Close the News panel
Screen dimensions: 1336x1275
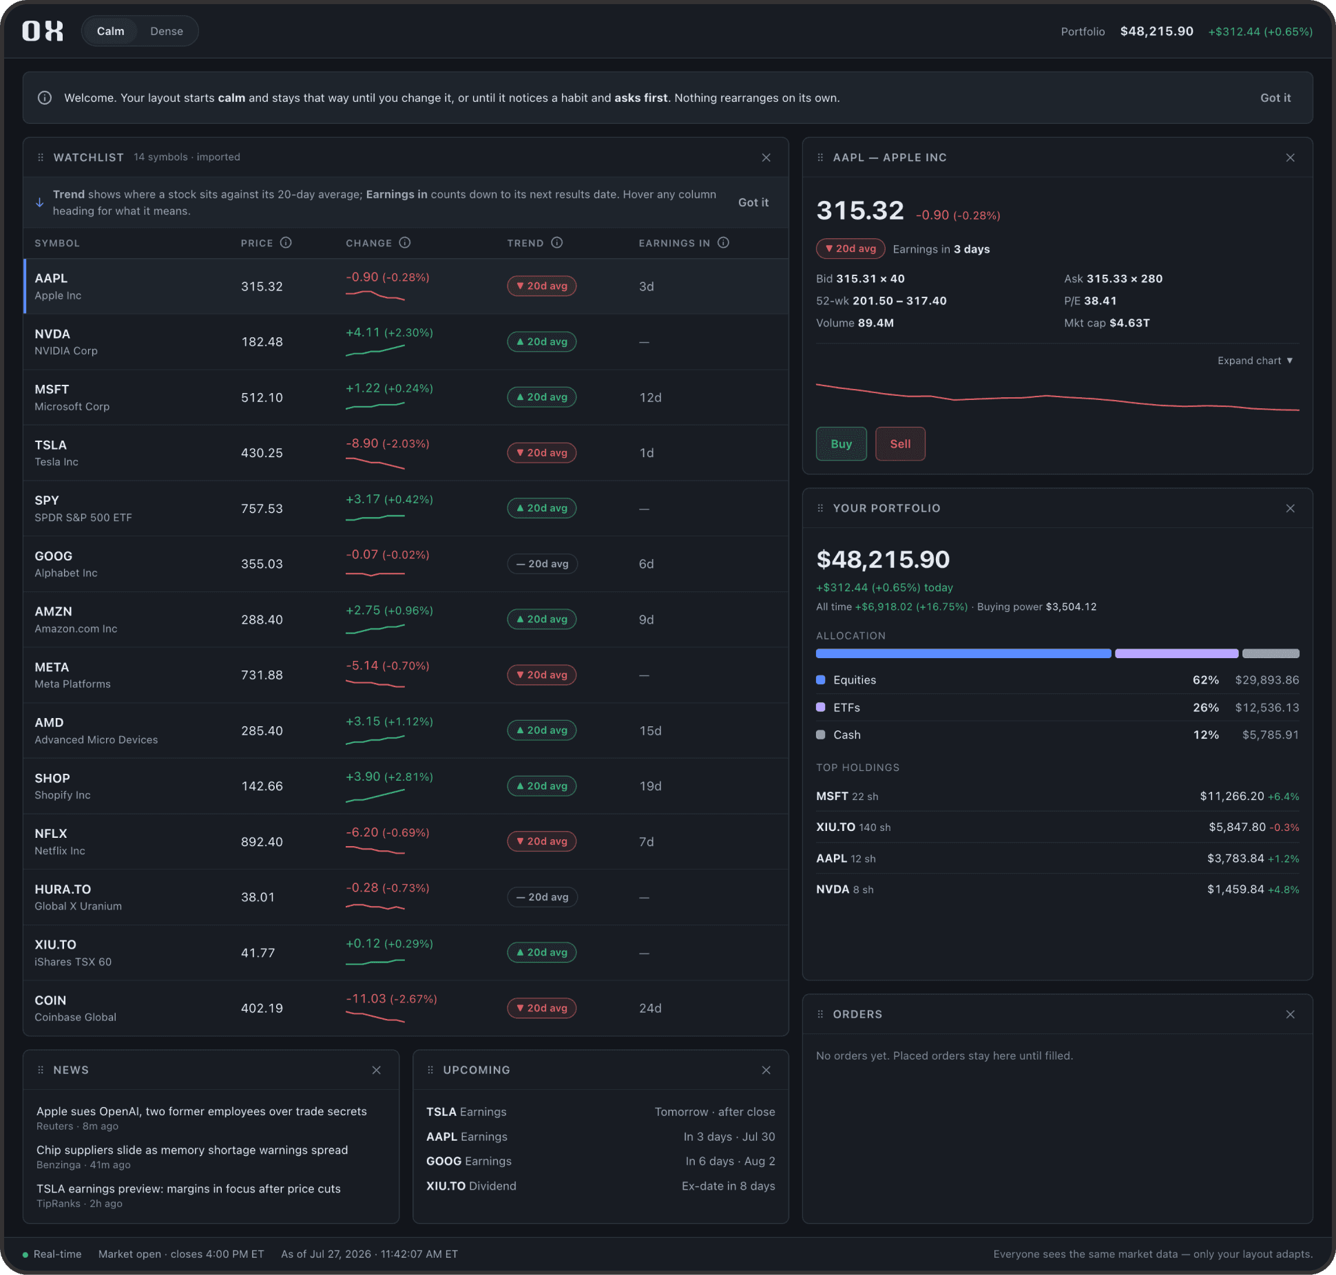(376, 1070)
